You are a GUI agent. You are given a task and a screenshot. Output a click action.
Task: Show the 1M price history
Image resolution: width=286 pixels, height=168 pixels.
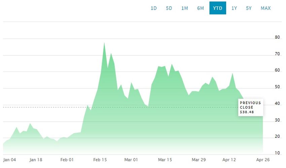tap(185, 8)
